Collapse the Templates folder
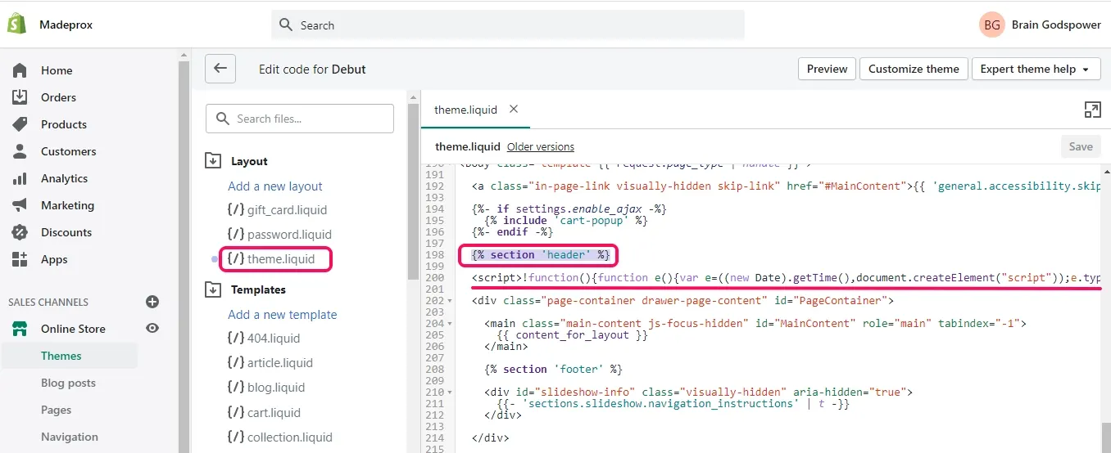Viewport: 1111px width, 453px height. click(x=213, y=289)
